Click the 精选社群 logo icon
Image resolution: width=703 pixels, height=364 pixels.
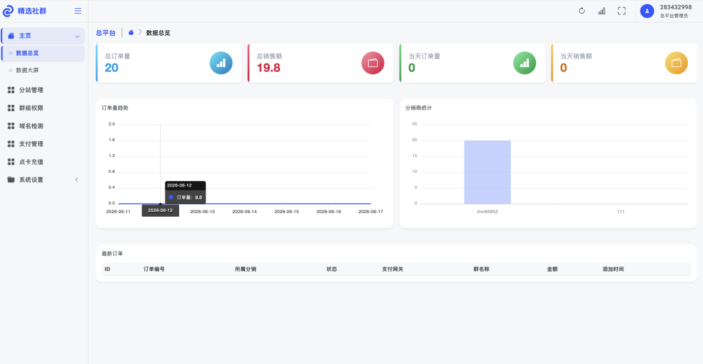pyautogui.click(x=8, y=11)
